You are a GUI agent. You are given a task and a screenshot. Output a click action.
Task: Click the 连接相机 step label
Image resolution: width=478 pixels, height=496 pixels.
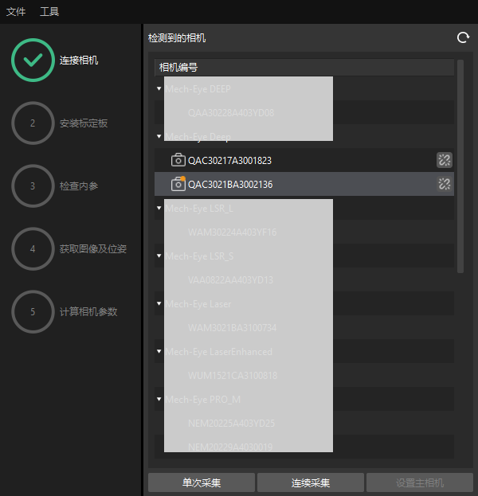[x=79, y=60]
